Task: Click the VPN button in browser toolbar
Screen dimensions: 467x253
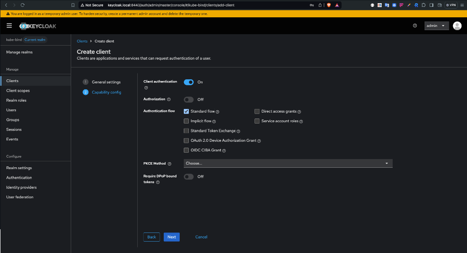Action: pos(451,5)
